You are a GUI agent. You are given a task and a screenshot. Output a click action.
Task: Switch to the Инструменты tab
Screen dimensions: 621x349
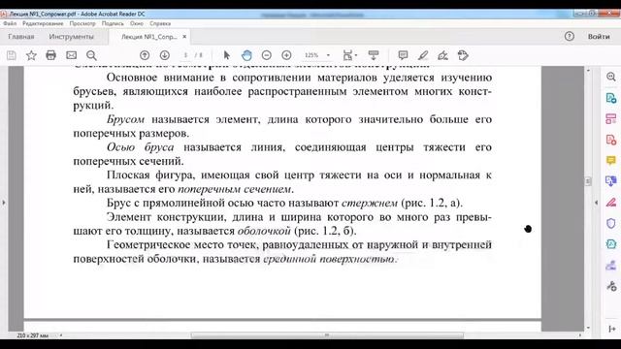click(x=71, y=37)
